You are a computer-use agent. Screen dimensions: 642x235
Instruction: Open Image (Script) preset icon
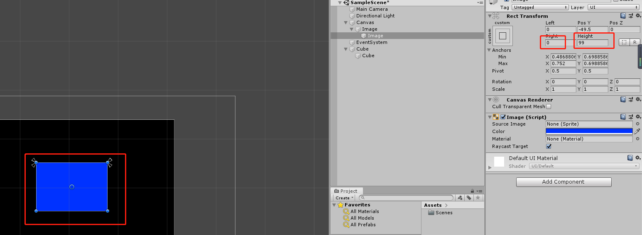[x=630, y=117]
